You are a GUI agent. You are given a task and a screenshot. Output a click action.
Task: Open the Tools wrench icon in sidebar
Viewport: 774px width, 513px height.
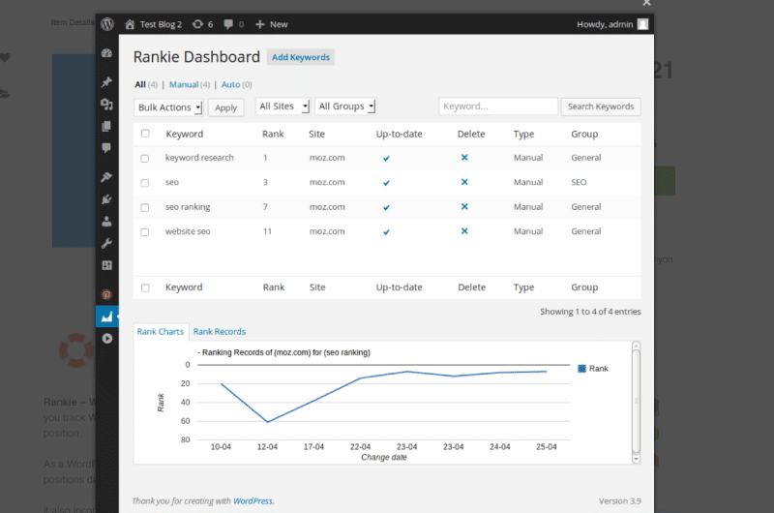tap(106, 243)
